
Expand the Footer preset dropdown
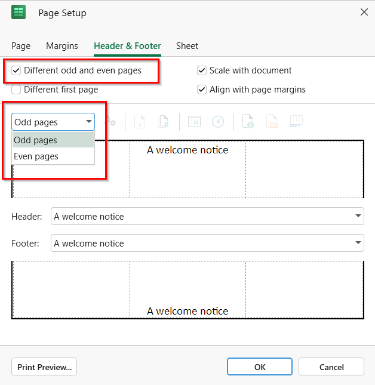358,243
